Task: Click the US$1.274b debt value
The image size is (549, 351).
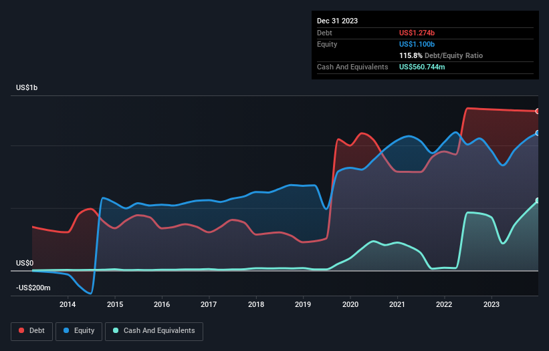Action: pyautogui.click(x=417, y=33)
